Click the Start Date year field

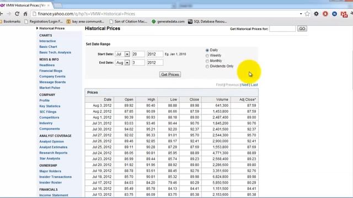pos(154,54)
